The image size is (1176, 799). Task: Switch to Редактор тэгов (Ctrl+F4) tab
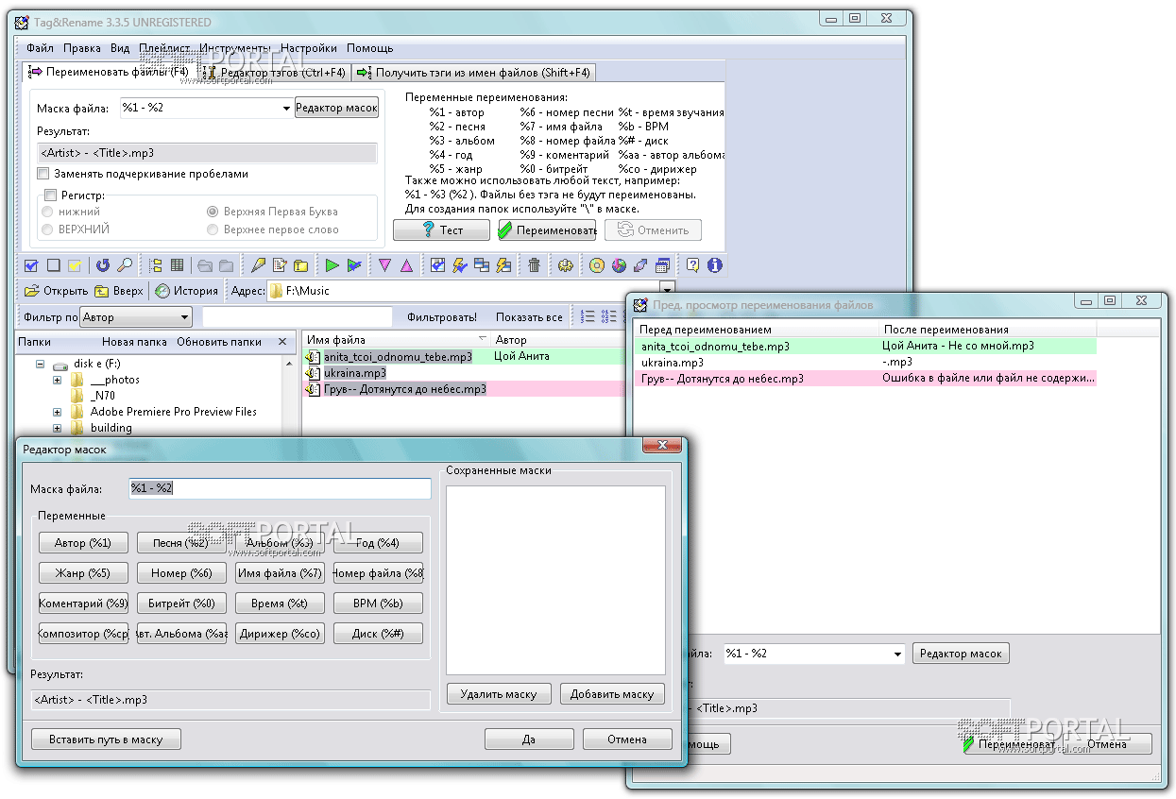273,72
